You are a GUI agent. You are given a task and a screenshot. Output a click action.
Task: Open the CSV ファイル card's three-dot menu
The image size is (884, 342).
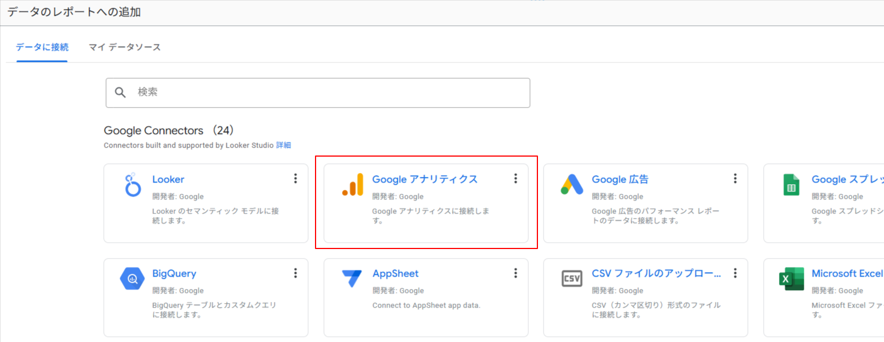coord(735,273)
